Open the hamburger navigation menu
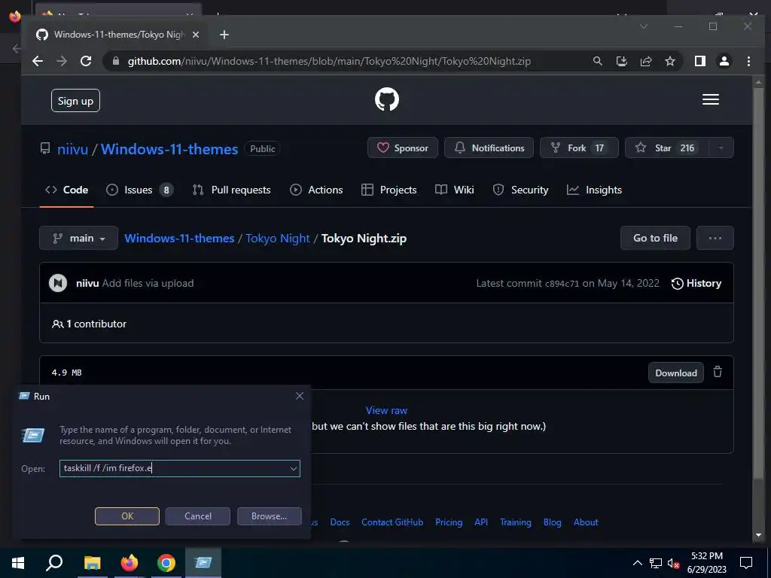 tap(711, 99)
